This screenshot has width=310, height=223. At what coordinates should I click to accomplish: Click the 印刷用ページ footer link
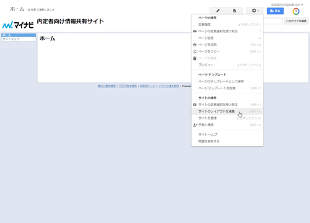[x=148, y=86]
